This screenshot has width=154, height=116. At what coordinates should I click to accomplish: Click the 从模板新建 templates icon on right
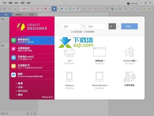click(x=129, y=77)
